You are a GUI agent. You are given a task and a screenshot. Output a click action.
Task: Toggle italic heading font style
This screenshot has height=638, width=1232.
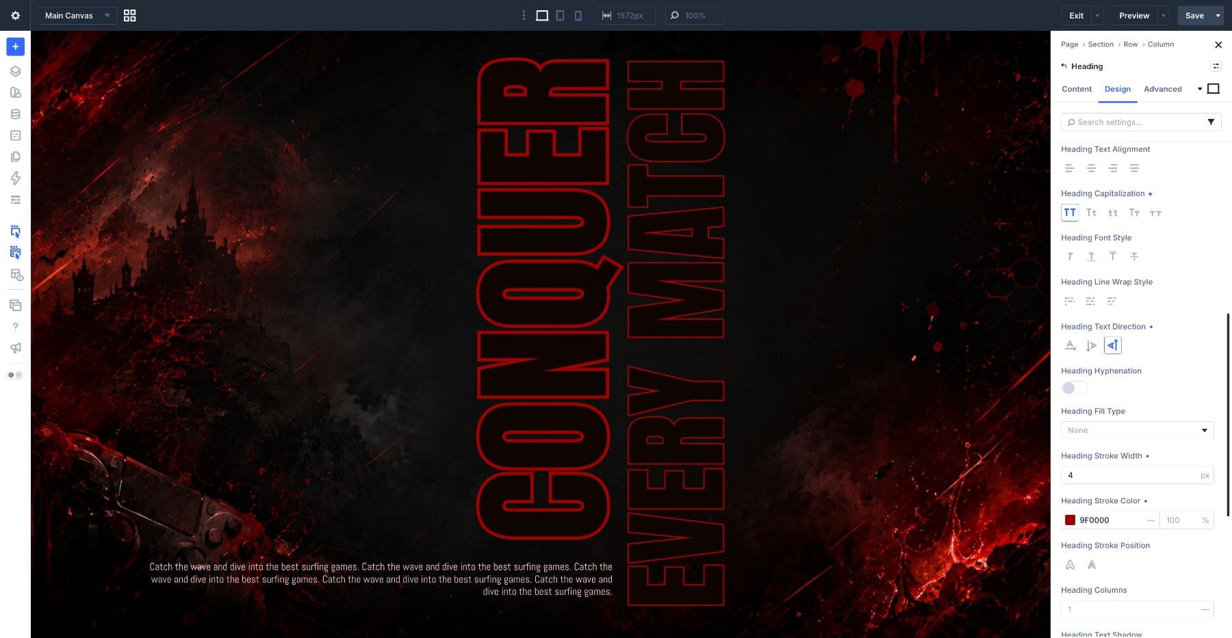[1070, 256]
